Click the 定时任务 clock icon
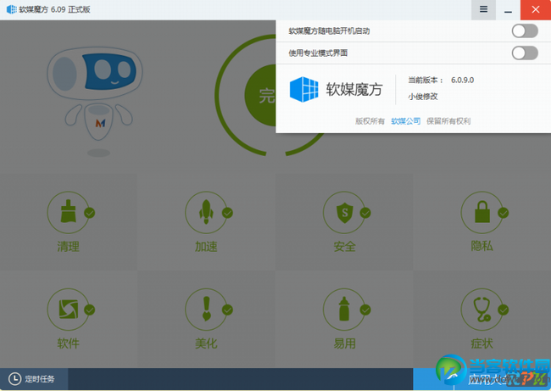551x391 pixels. 14,378
